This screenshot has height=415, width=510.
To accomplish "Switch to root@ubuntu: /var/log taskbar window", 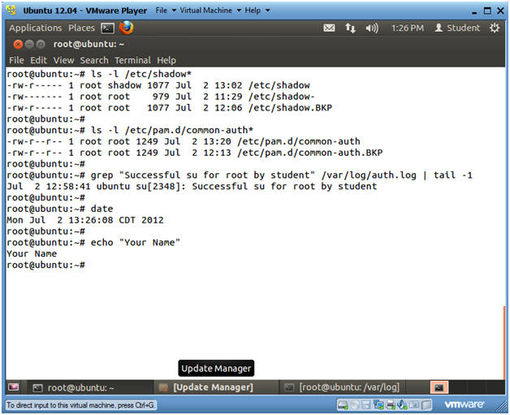I will pyautogui.click(x=342, y=387).
